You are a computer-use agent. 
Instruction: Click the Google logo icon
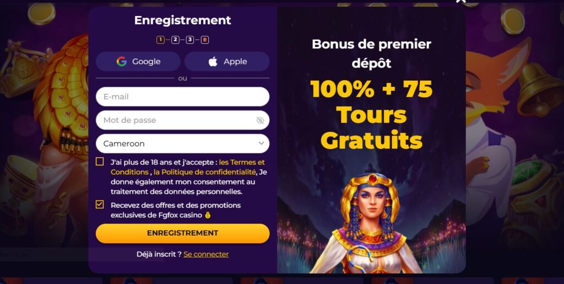pyautogui.click(x=122, y=62)
